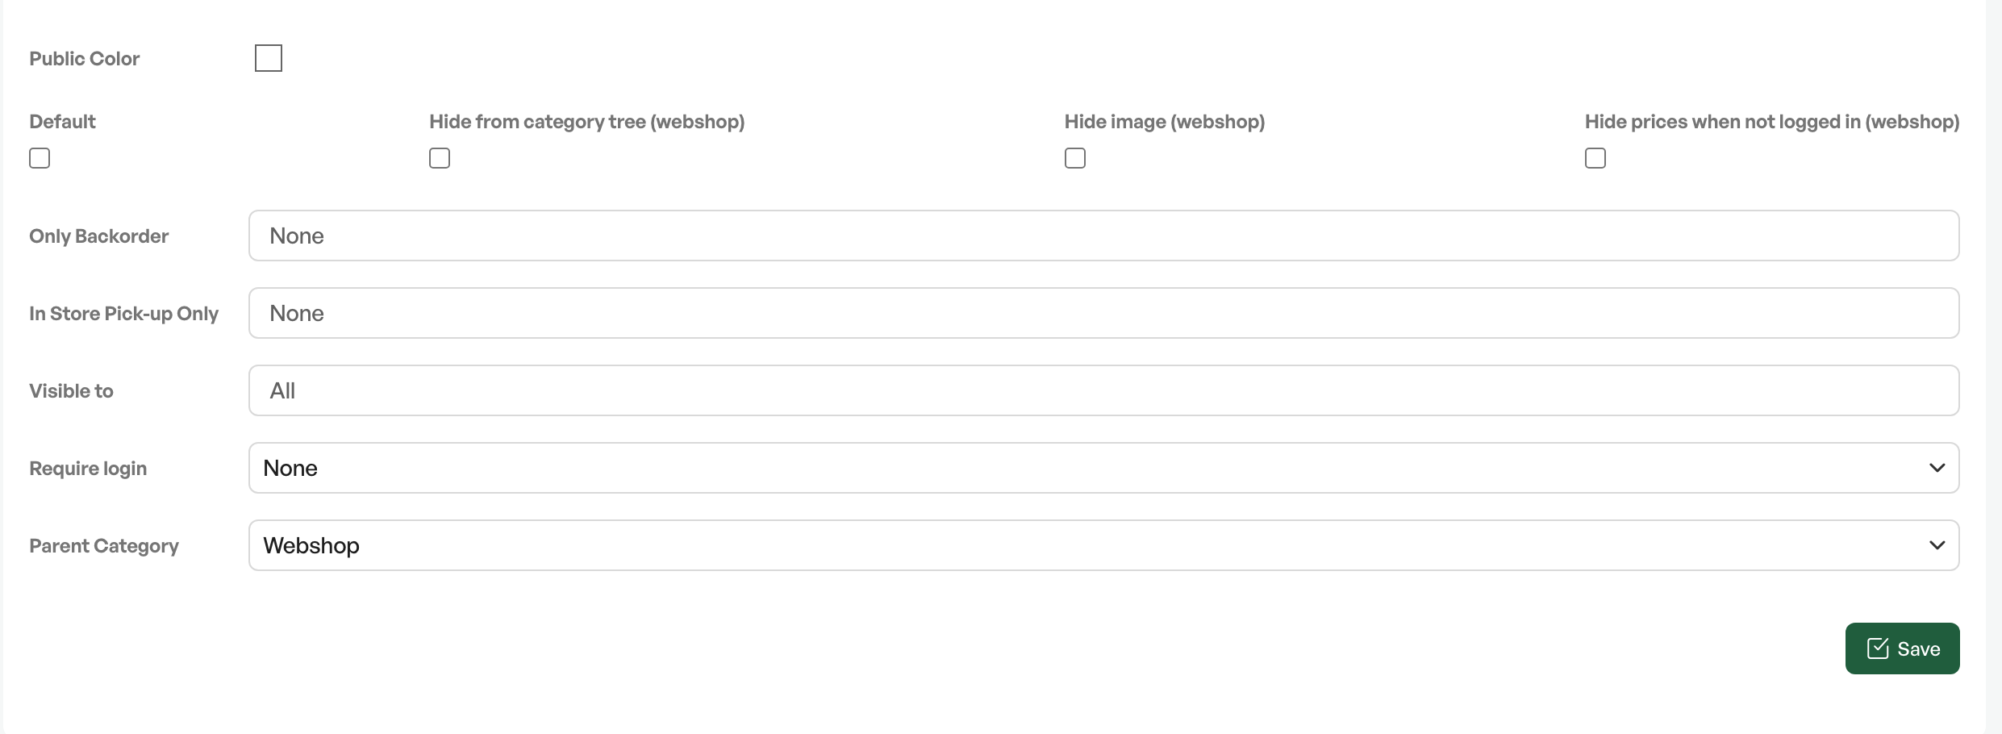Select the Visible to field showing All

click(1104, 390)
